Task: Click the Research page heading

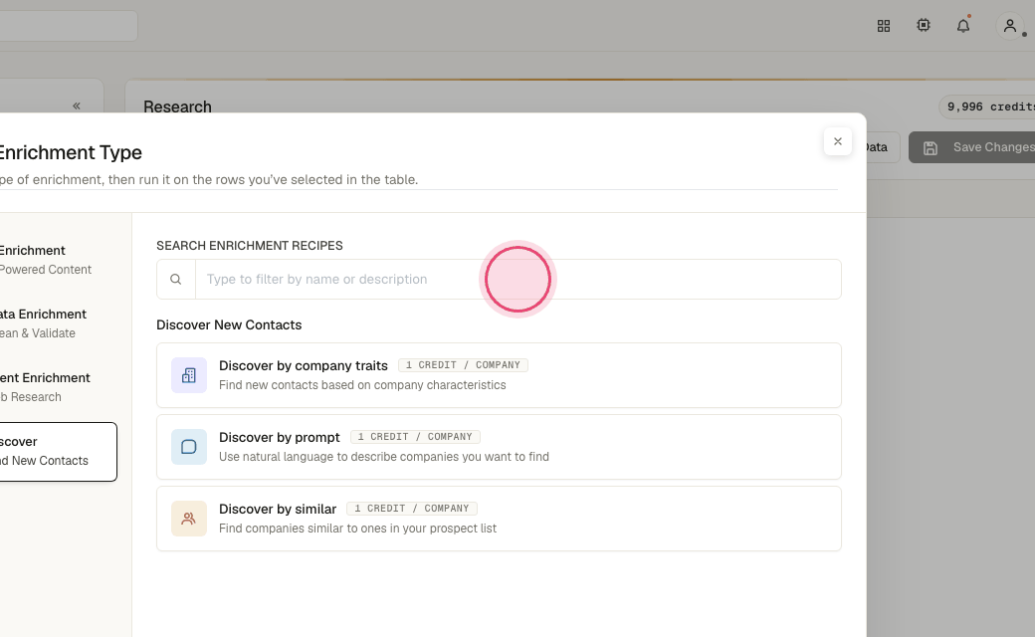Action: 177,106
